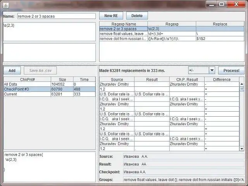Screen dimensions: 248x186
Task: Click the Source detail field with Иванова А.А.
Action: (183, 157)
